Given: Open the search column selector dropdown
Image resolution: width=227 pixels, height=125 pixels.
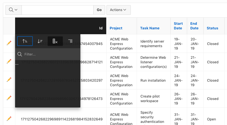Looking at the screenshot, I should coord(13,10).
